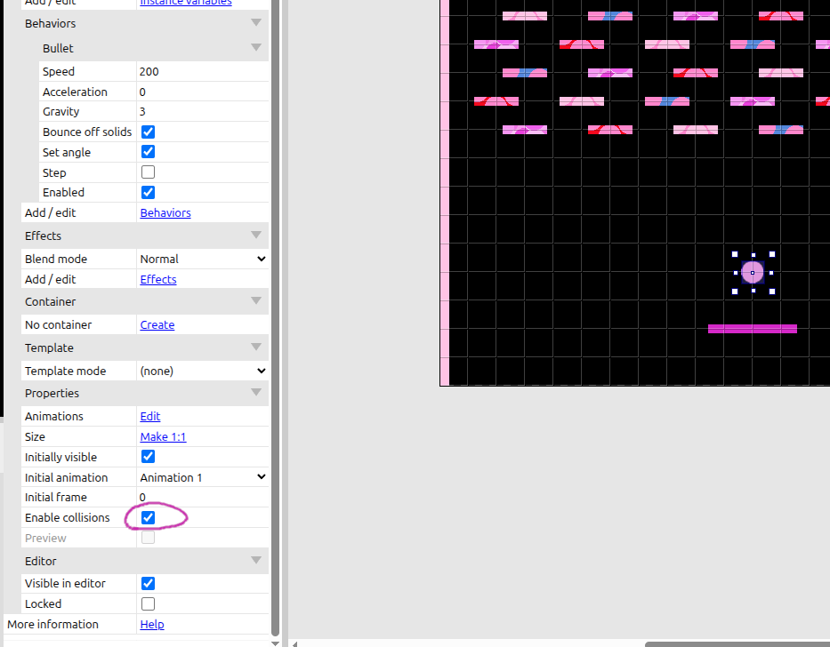
Task: Click the Create container link
Action: tap(157, 324)
